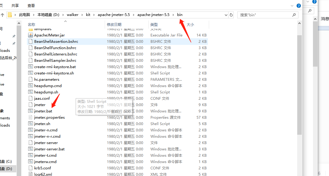
Task: Open the address bar history dropdown
Action: [226, 15]
